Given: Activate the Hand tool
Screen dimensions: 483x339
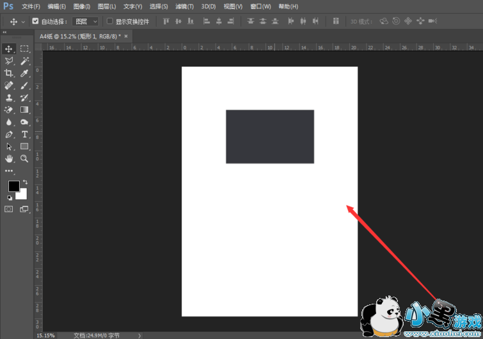Looking at the screenshot, I should point(9,158).
